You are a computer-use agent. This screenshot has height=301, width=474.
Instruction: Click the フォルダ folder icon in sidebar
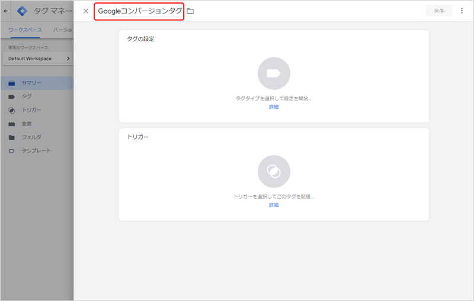[12, 138]
